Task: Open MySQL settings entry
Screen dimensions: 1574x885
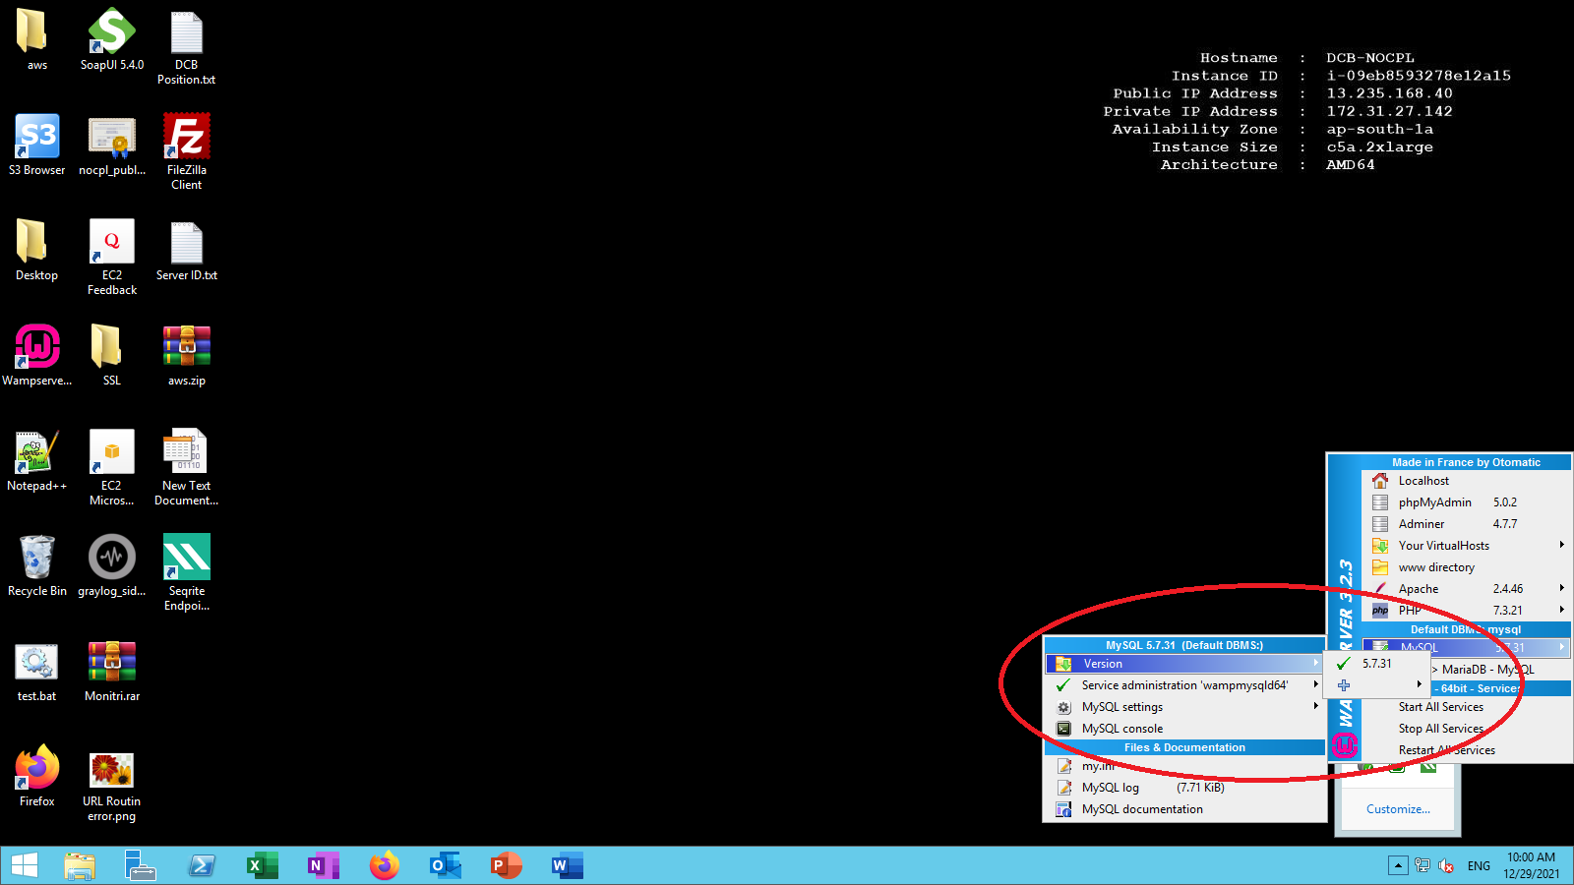Action: (x=1184, y=707)
